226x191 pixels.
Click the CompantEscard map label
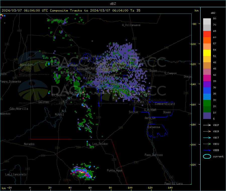click(165, 104)
